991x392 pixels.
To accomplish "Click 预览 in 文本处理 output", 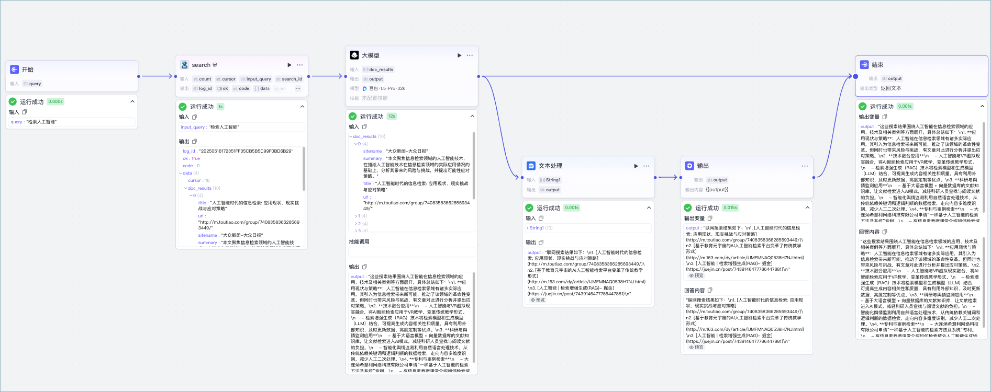I will point(538,300).
